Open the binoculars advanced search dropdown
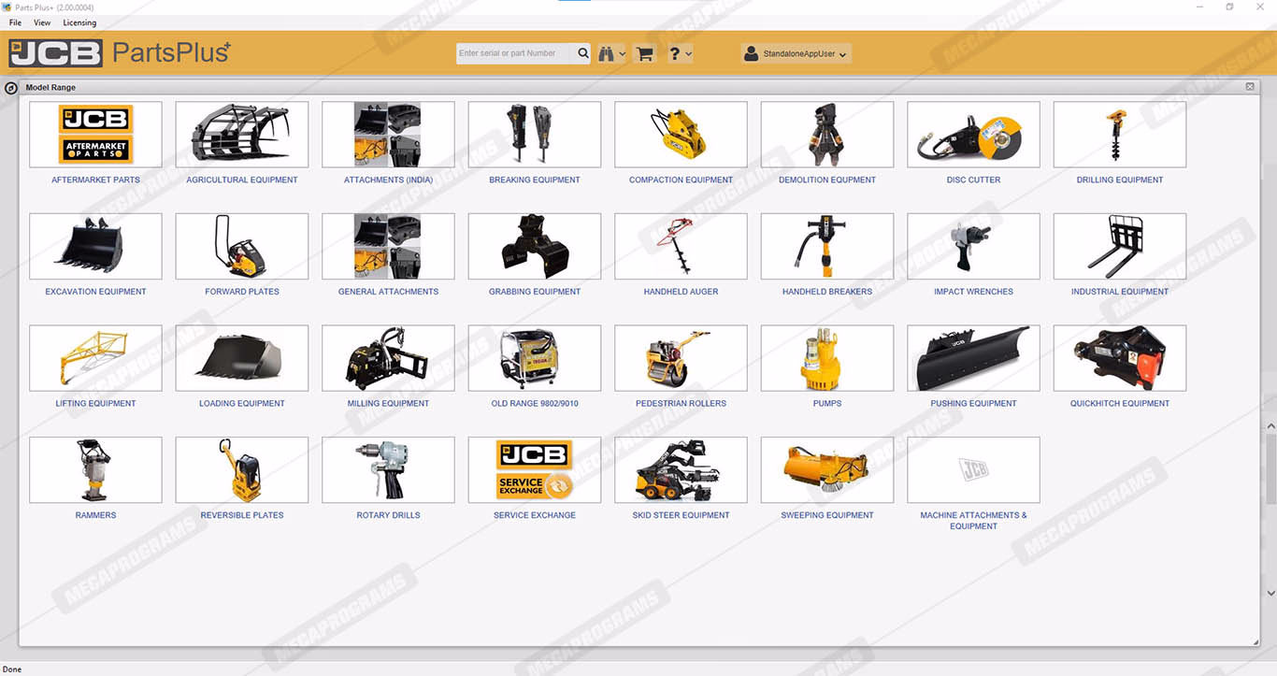Image resolution: width=1277 pixels, height=676 pixels. (611, 54)
